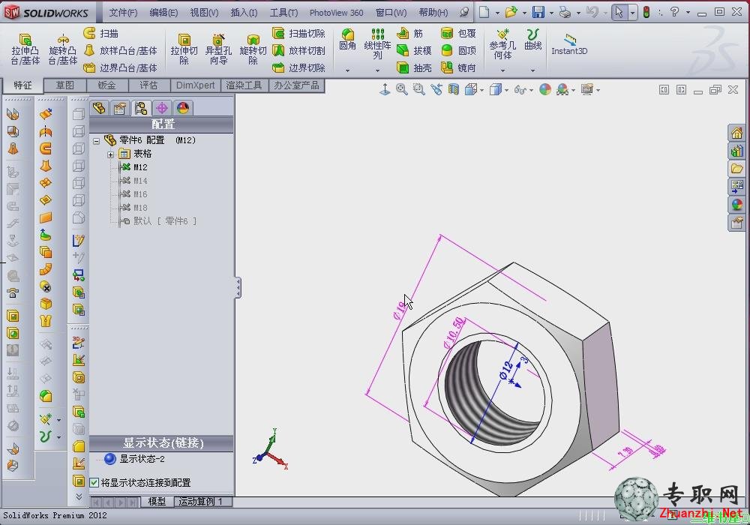This screenshot has width=750, height=525.
Task: Open the DisplayManager color wheel tab
Action: [x=183, y=108]
